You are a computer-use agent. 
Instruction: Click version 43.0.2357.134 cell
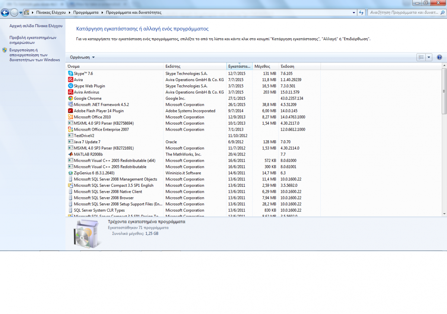292,99
